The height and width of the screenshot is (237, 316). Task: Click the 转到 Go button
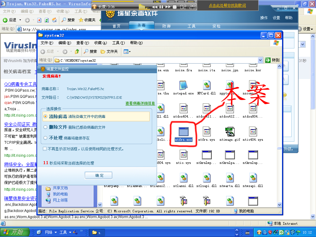(272, 60)
